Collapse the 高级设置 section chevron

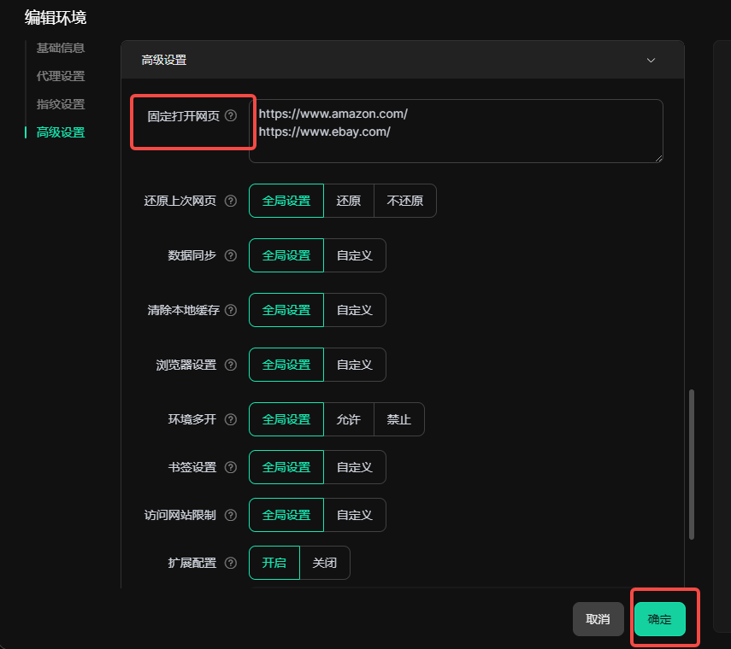click(x=651, y=61)
